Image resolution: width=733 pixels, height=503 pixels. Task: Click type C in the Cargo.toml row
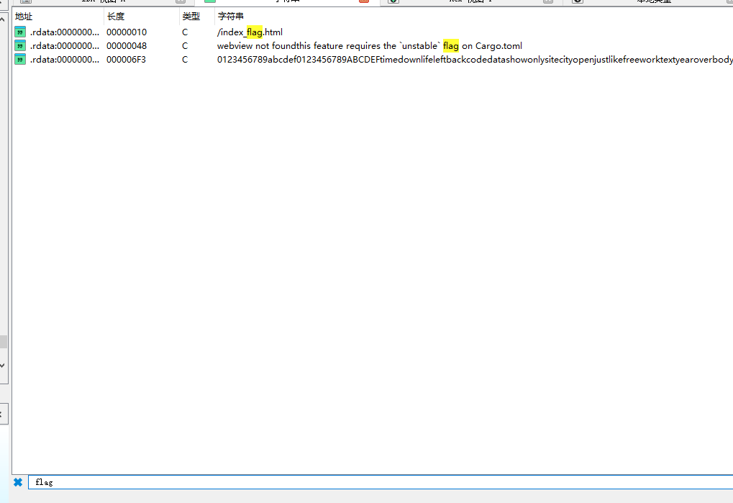pos(185,46)
